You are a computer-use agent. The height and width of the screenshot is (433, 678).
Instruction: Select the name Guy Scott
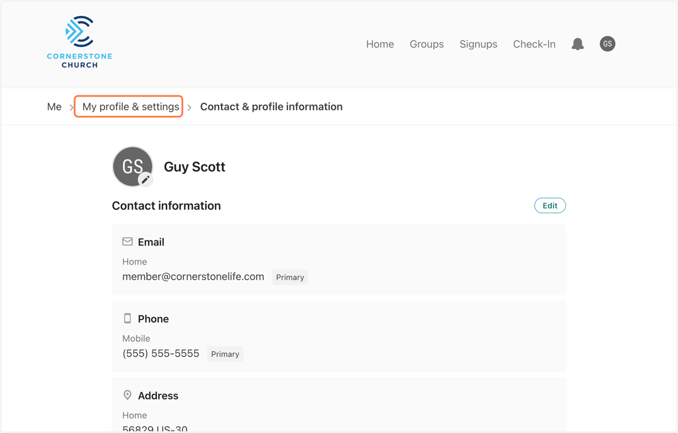click(194, 167)
